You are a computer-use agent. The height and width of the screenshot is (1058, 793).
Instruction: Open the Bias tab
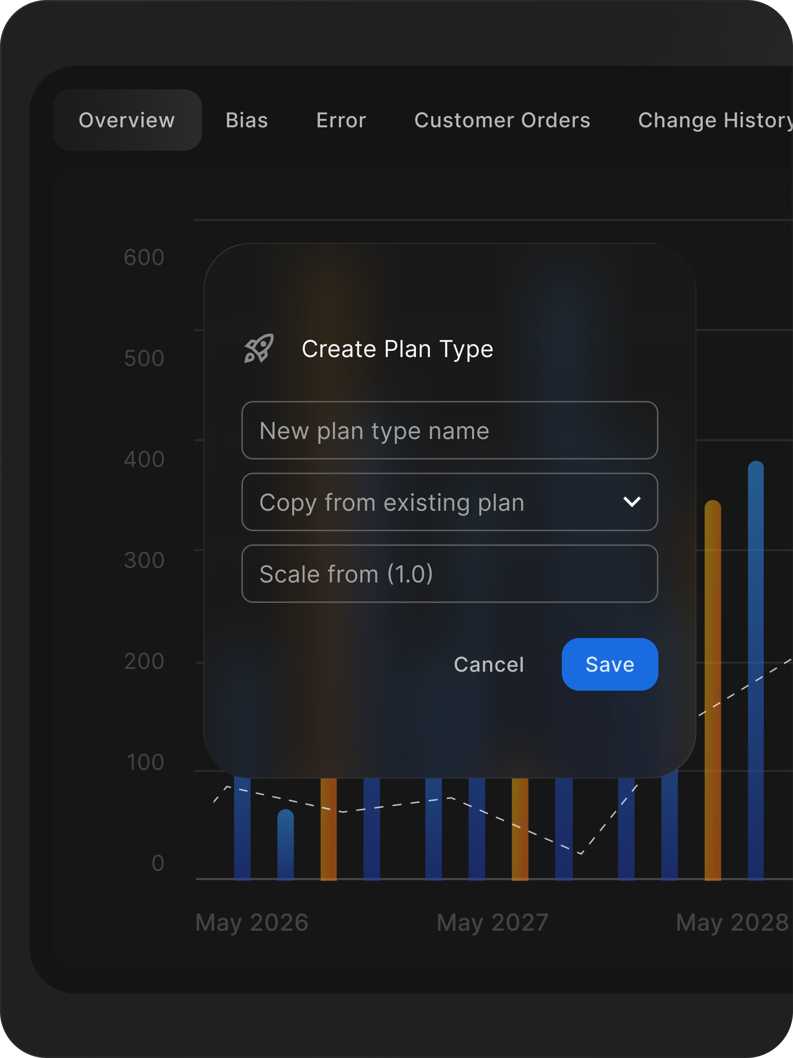247,120
